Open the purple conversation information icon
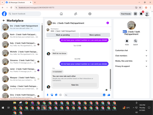This screenshot has width=153, height=115. click(x=108, y=23)
